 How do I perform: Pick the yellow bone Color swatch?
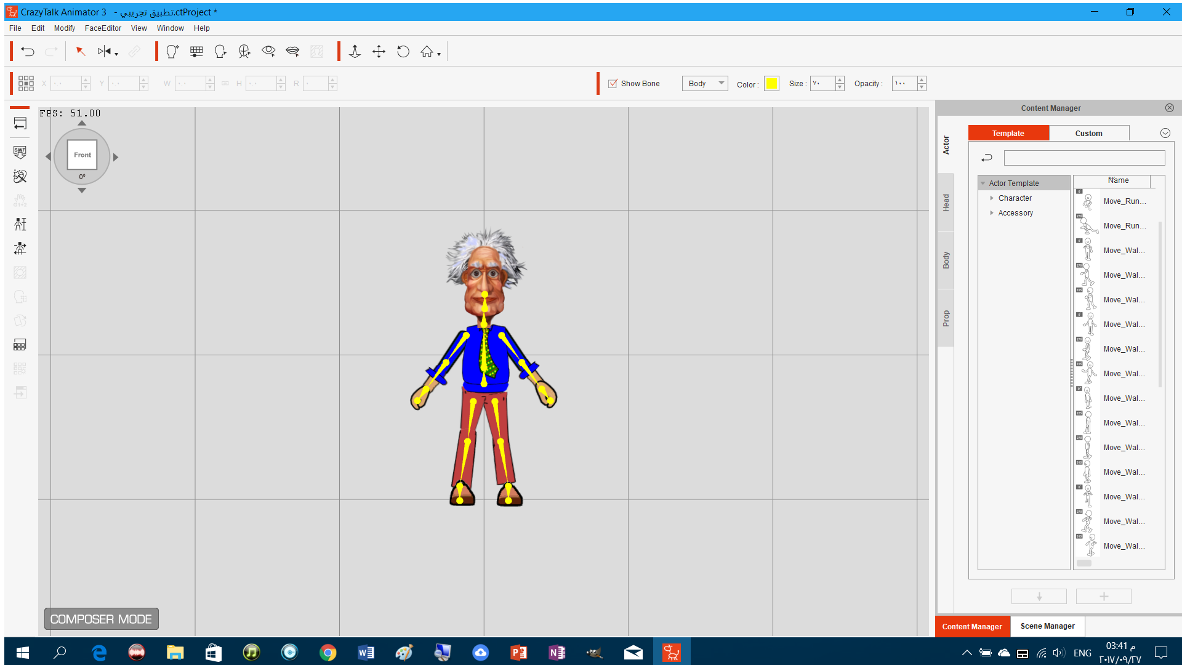point(771,84)
